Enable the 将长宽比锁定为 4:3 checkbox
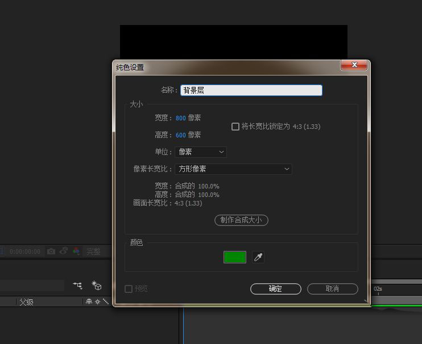The image size is (422, 344). pos(235,127)
